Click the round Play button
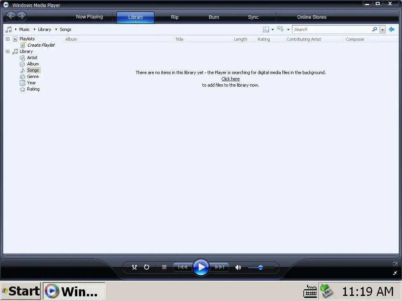This screenshot has height=301, width=402. point(201,267)
